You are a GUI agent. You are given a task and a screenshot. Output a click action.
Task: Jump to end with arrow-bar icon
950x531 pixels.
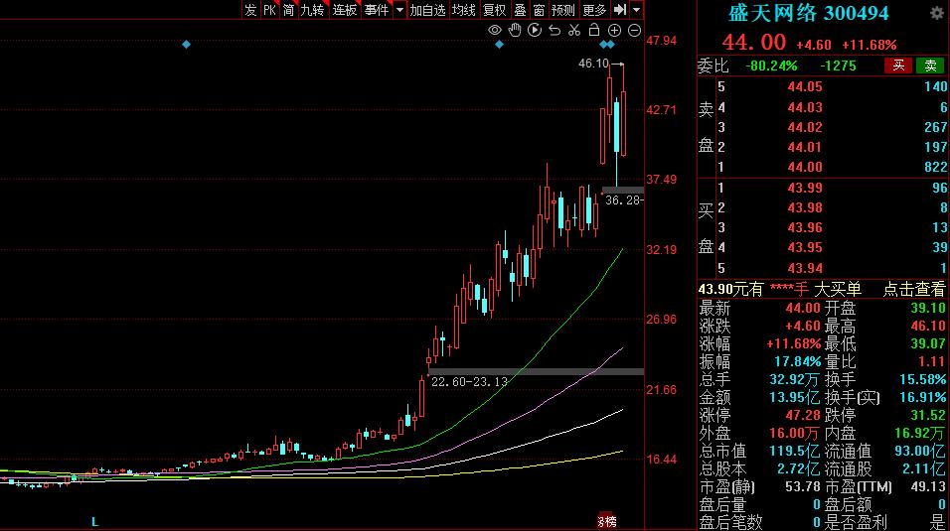(x=620, y=10)
